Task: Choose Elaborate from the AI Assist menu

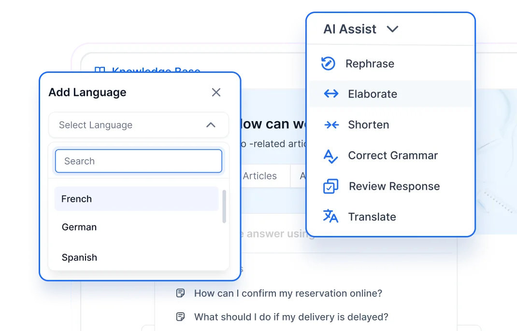Action: click(x=373, y=94)
